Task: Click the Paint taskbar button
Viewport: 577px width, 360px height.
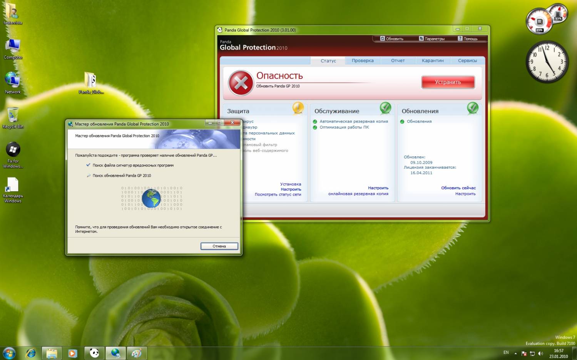Action: [x=137, y=353]
